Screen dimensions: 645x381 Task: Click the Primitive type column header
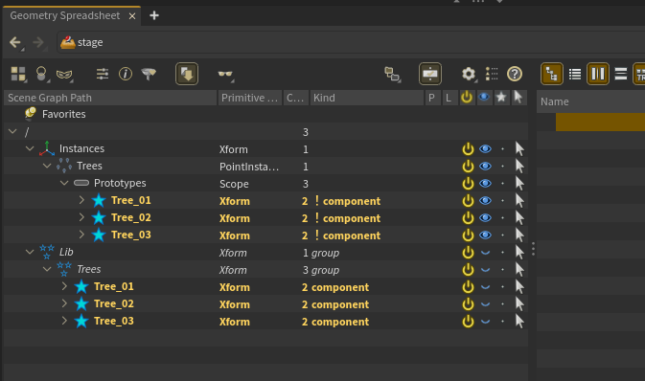(250, 98)
